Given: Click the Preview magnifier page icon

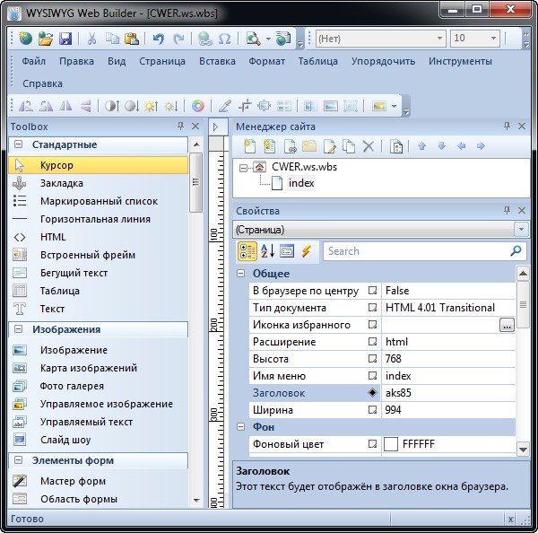Looking at the screenshot, I should click(253, 39).
